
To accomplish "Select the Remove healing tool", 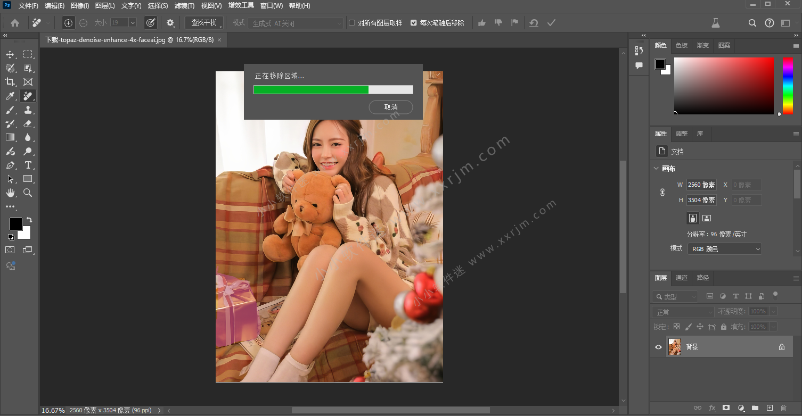I will coord(28,96).
